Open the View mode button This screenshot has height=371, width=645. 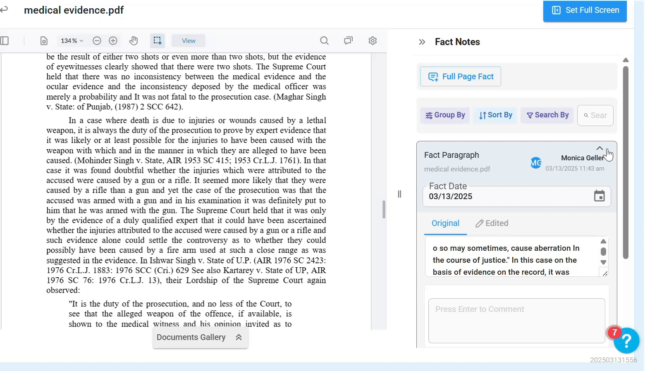(189, 41)
